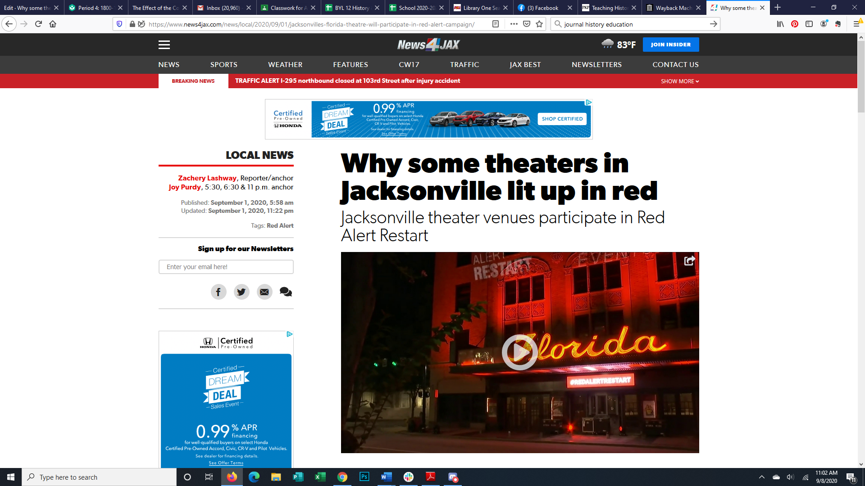Open Zachery Lashway author link
The height and width of the screenshot is (486, 865).
[207, 178]
